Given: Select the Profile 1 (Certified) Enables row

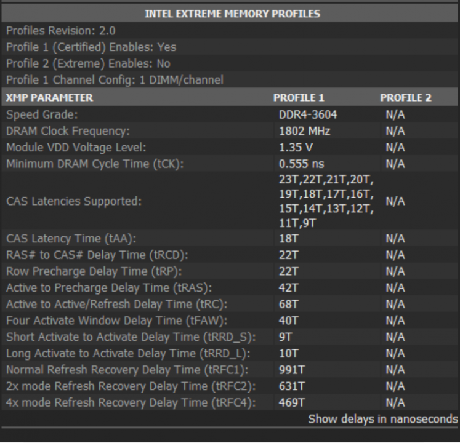Looking at the screenshot, I should tap(91, 47).
